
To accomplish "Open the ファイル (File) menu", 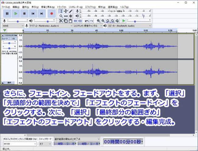I will (x=5, y=7).
